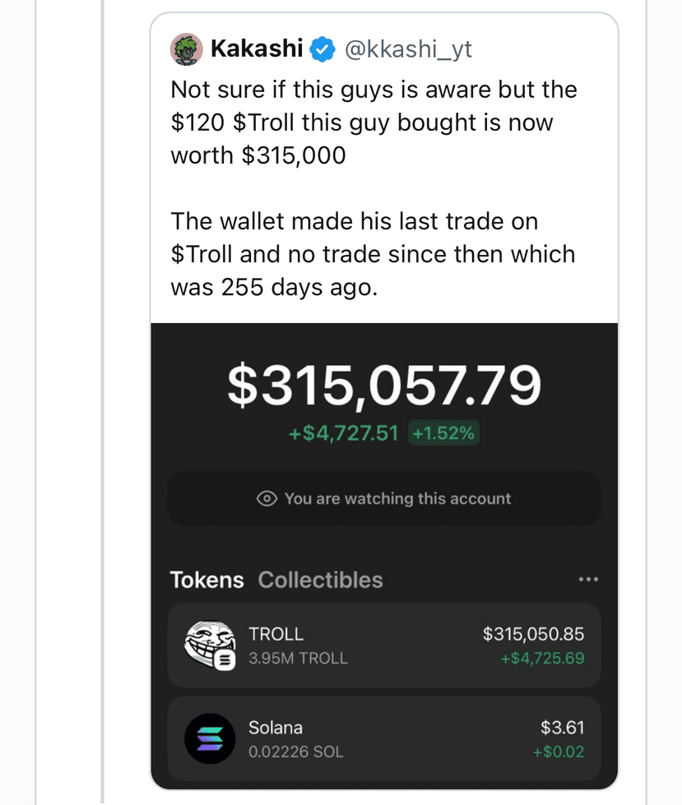Screen dimensions: 682x805
Task: Click the $315,057.79 total balance
Action: coord(384,385)
